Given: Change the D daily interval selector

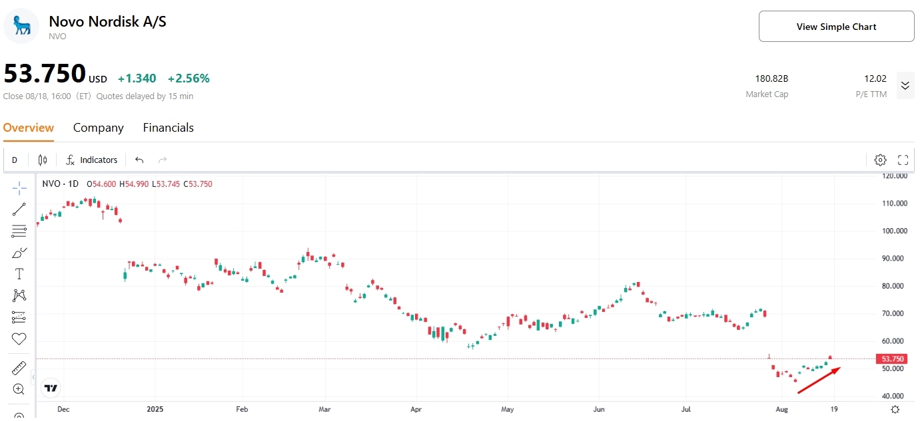Looking at the screenshot, I should (15, 160).
